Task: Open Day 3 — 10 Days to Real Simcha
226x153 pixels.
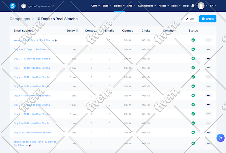Action: (32, 68)
